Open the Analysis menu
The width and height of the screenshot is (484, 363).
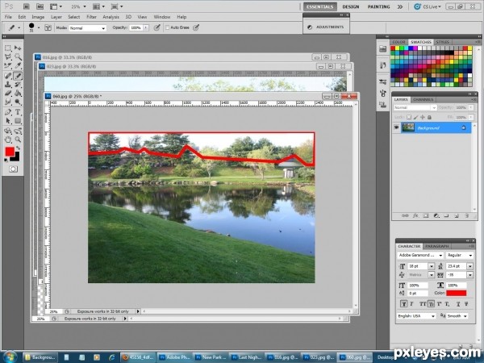pyautogui.click(x=111, y=17)
